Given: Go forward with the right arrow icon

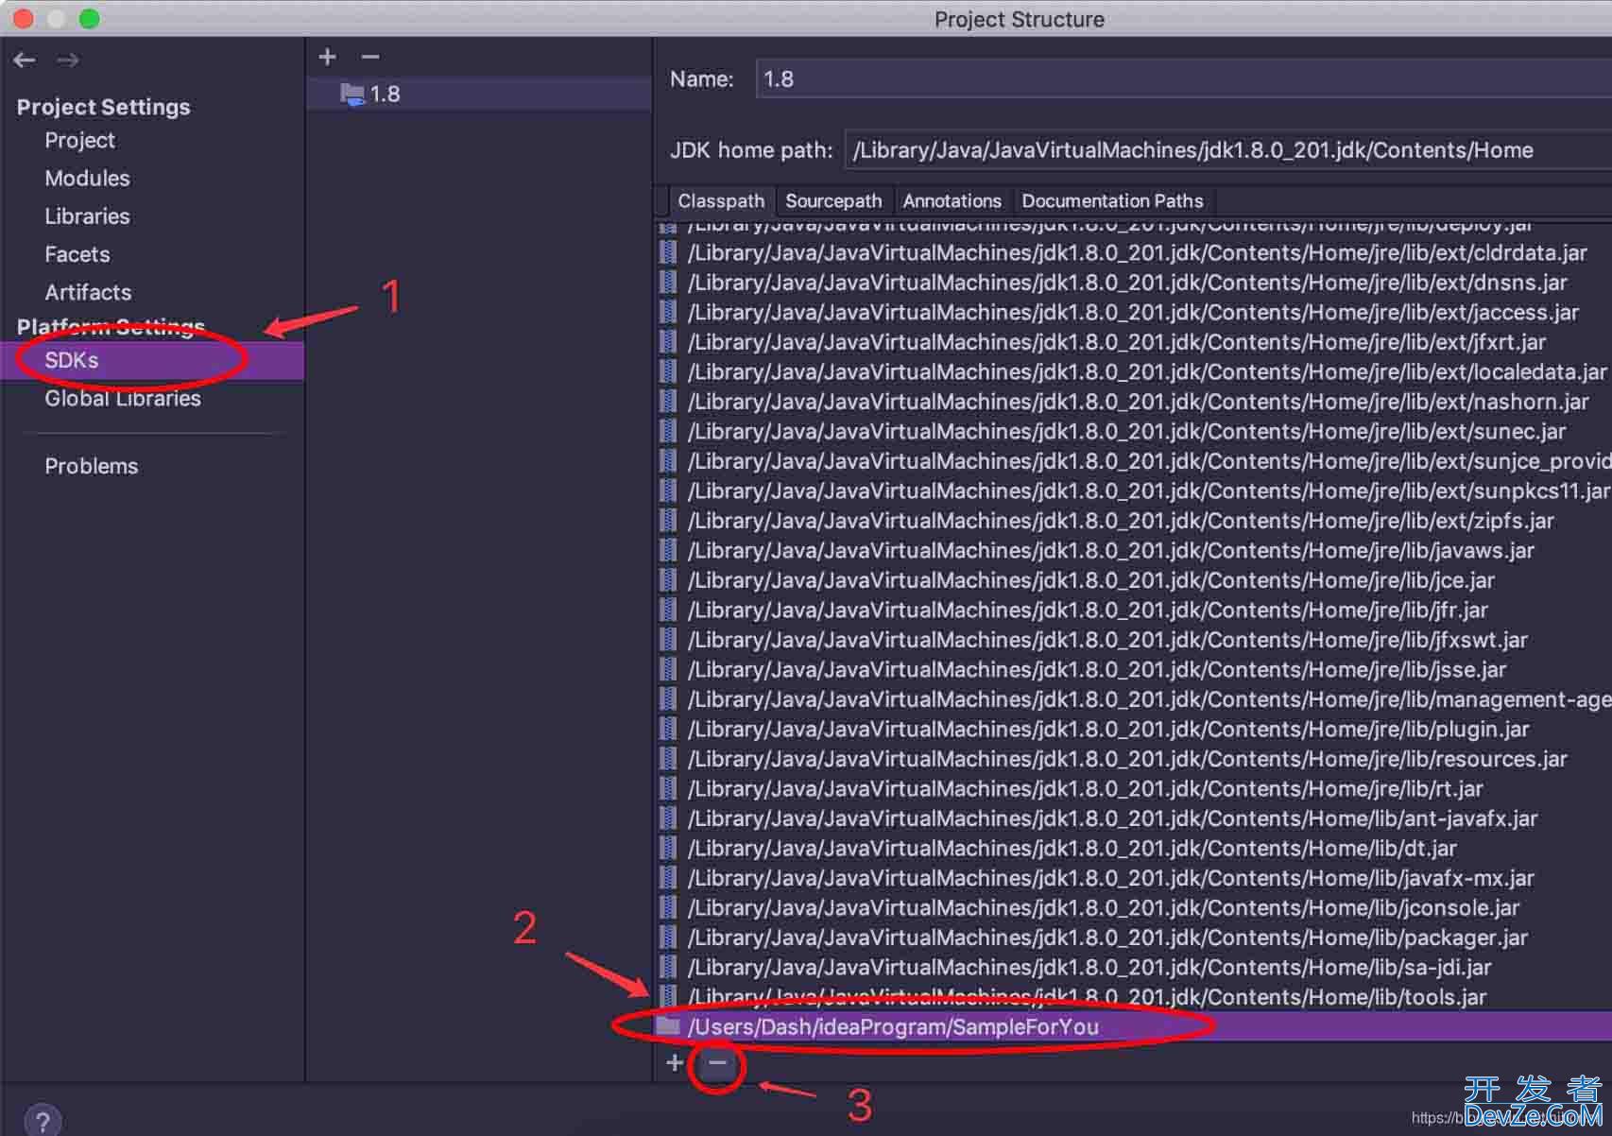Looking at the screenshot, I should (67, 60).
